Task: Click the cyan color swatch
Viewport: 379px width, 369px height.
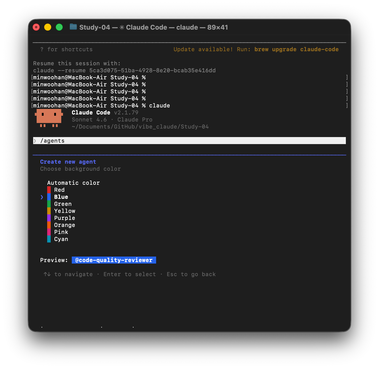Action: tap(49, 239)
